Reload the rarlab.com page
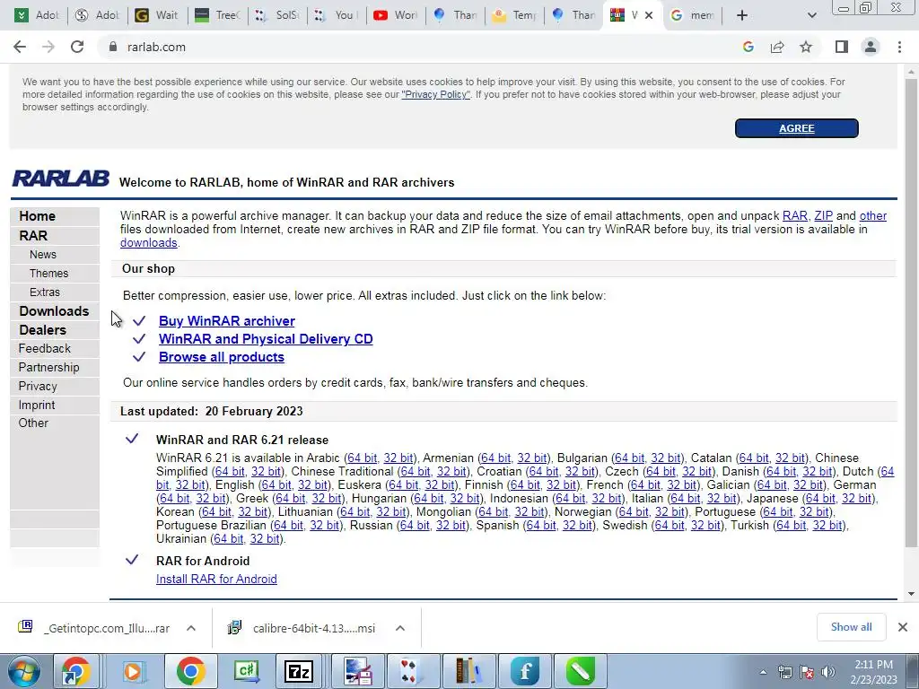Viewport: 919px width, 689px height. click(x=77, y=47)
